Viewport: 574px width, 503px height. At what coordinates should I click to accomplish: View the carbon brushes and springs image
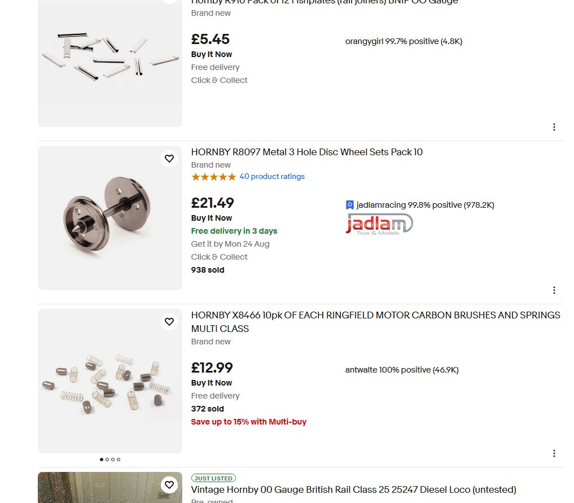[110, 381]
